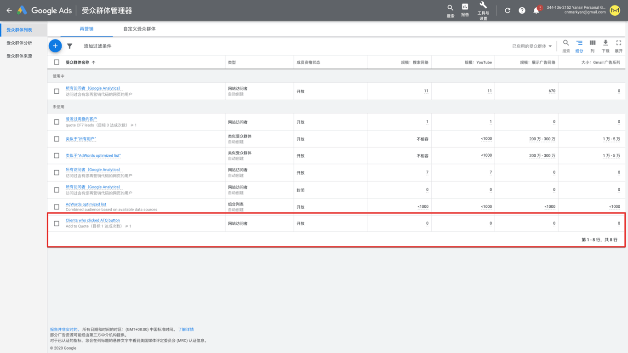Open the columns icon in table toolbar

tap(592, 46)
